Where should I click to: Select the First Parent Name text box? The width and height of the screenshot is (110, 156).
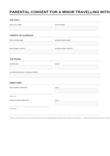coord(31,44)
